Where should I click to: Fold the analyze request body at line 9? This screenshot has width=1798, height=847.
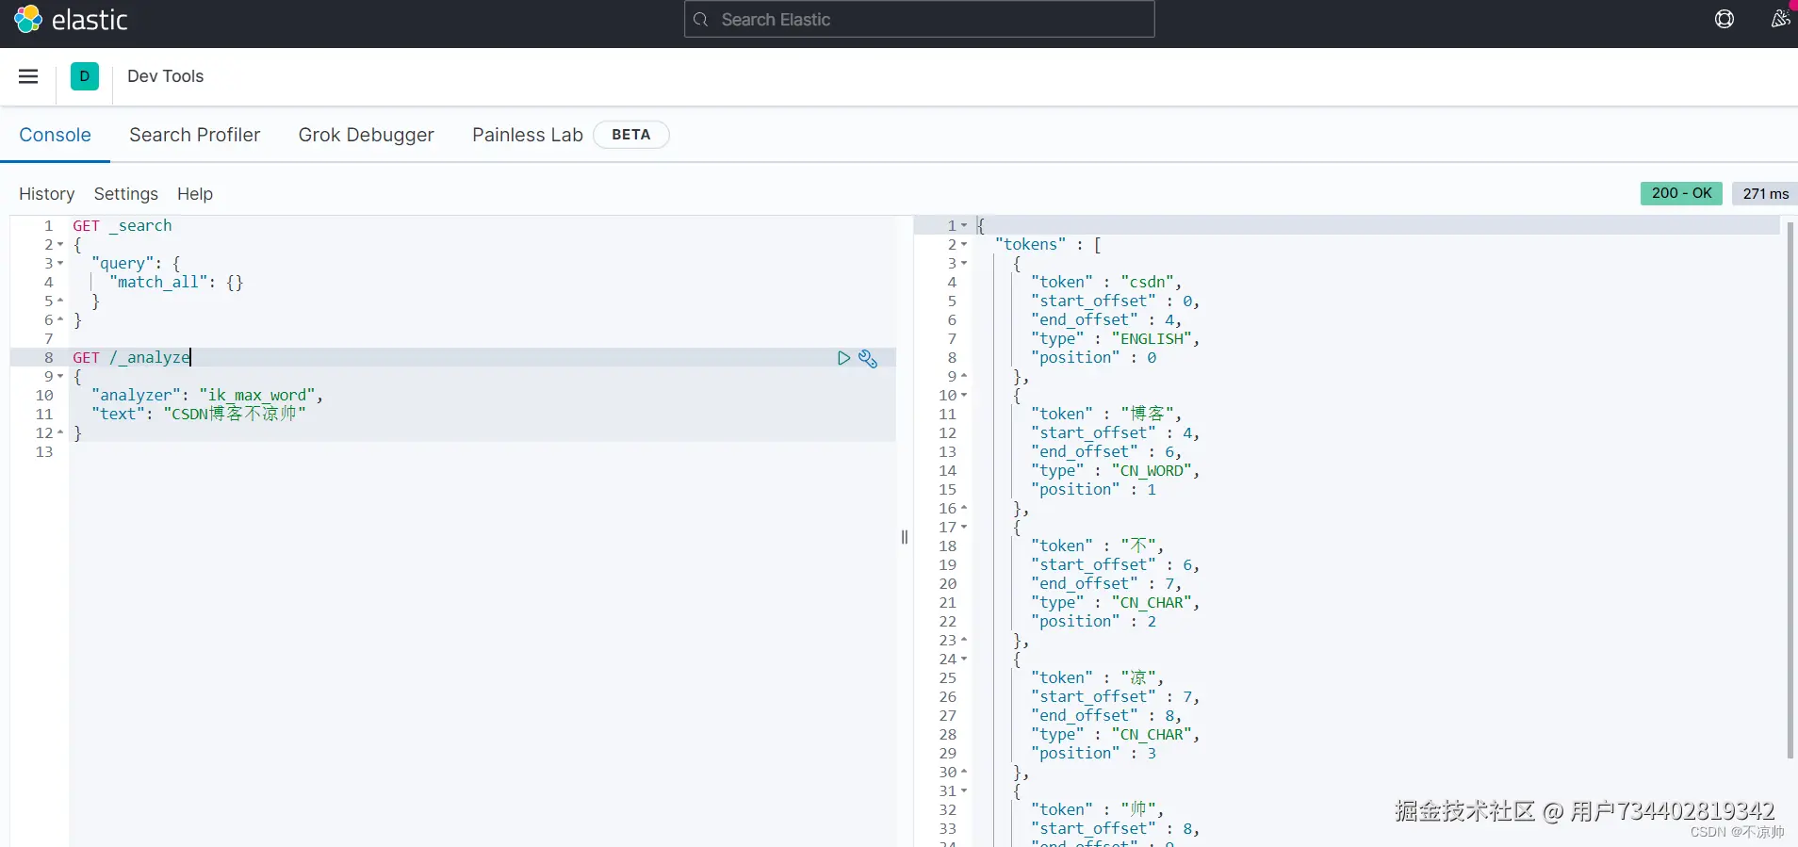pyautogui.click(x=60, y=377)
